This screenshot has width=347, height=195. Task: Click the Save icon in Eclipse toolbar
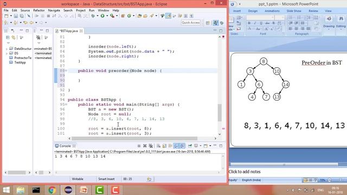coord(16,16)
